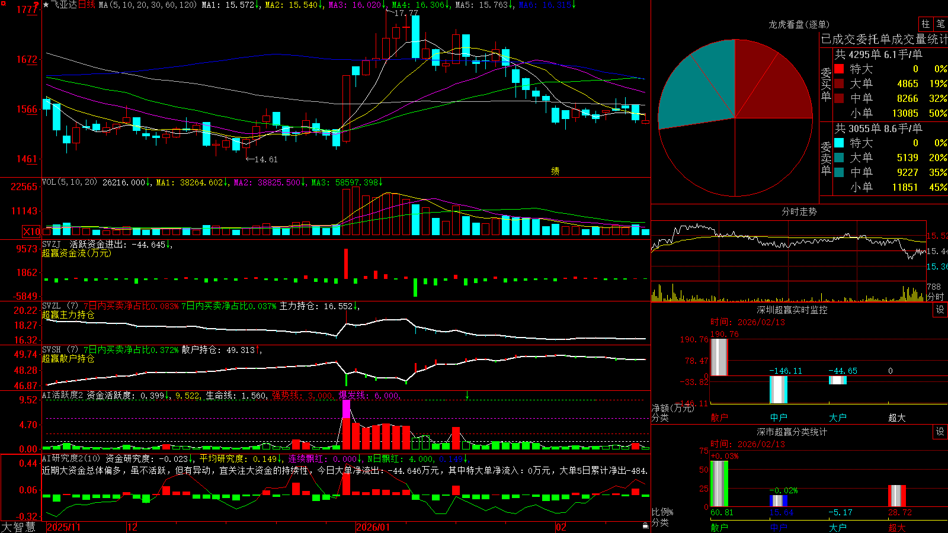Click the green down-arrow marker in AI活跃度 panel
This screenshot has width=948, height=533.
[x=467, y=395]
